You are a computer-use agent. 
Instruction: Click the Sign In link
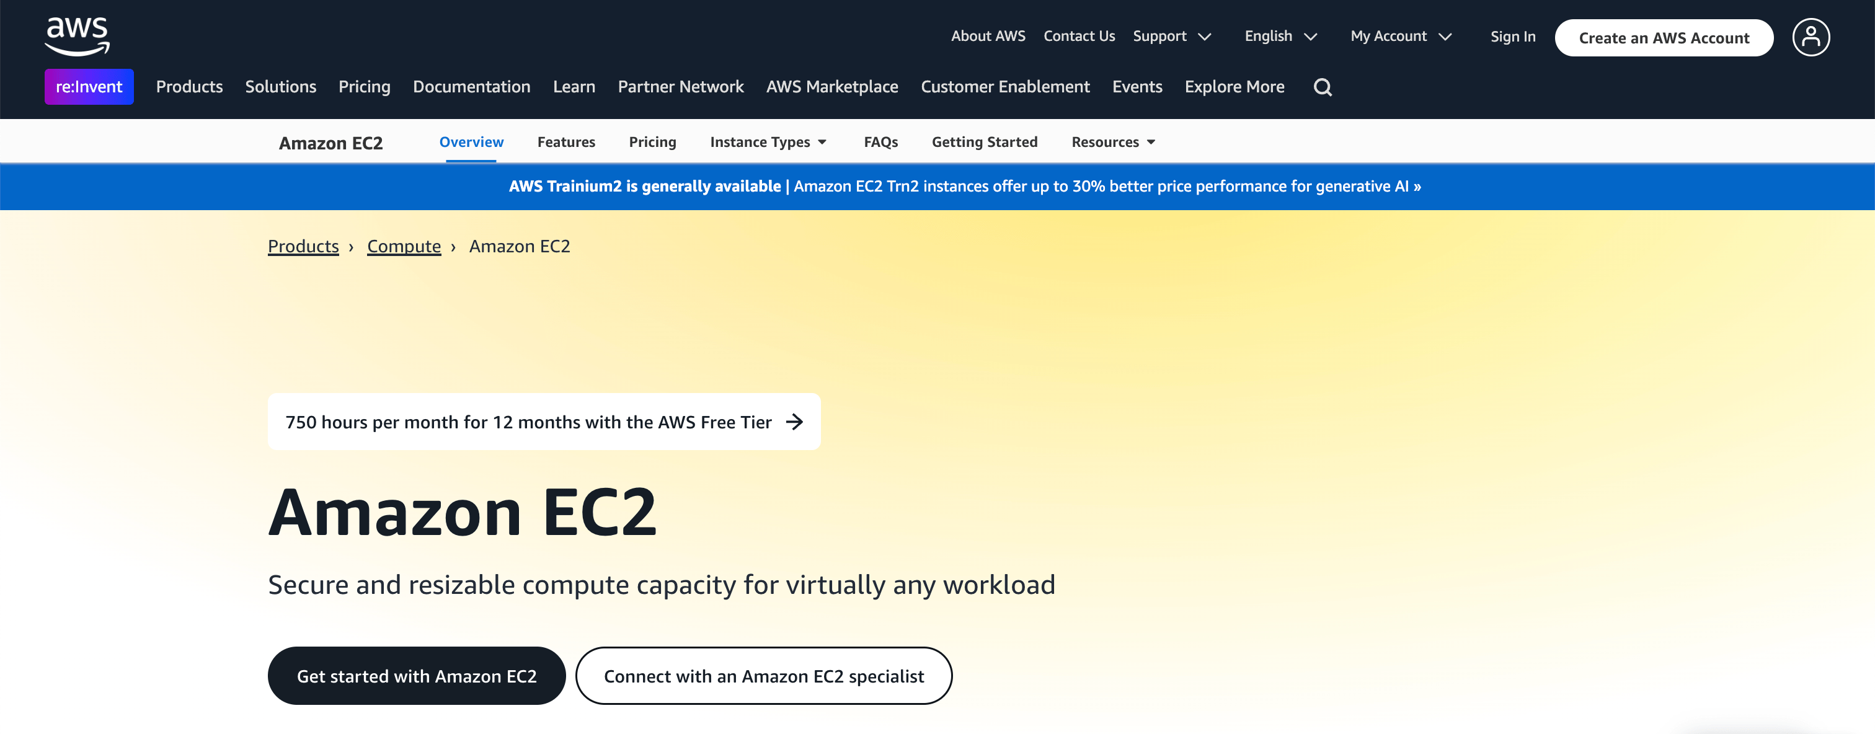point(1512,37)
